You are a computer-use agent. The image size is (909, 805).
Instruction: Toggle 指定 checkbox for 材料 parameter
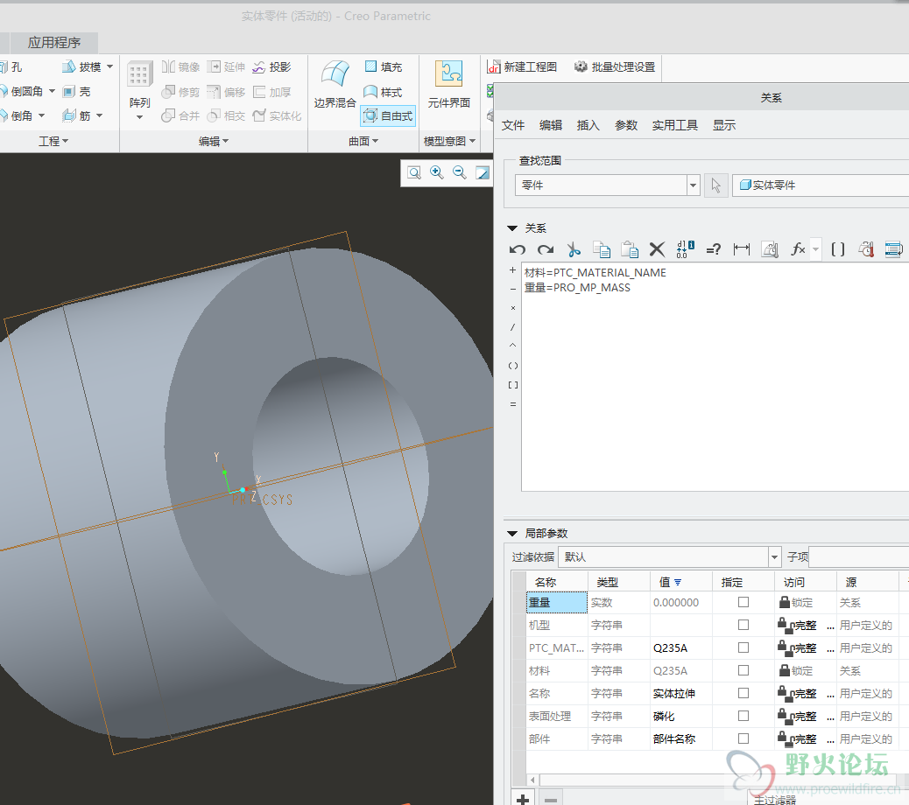(743, 670)
